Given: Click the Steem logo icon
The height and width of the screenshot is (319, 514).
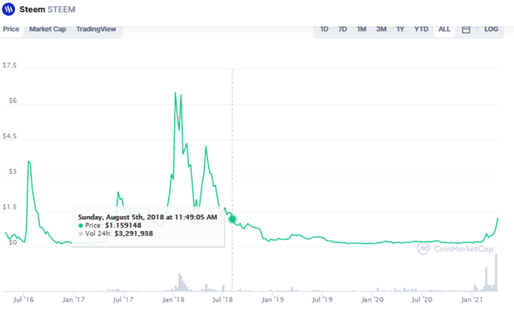Looking at the screenshot, I should [8, 9].
